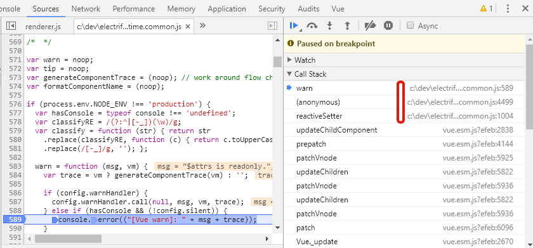The height and width of the screenshot is (248, 533).
Task: Select the prepatch stack frame
Action: pos(405,144)
